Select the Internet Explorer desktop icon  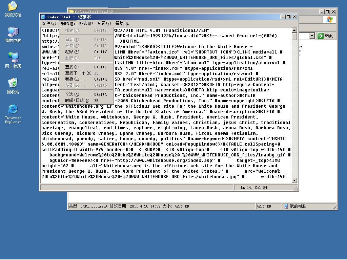13,114
